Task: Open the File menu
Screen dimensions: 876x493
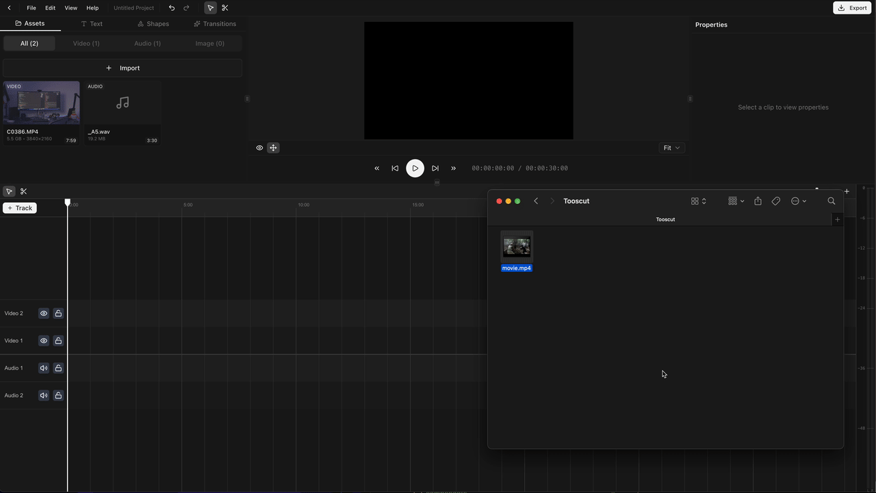Action: coord(31,8)
